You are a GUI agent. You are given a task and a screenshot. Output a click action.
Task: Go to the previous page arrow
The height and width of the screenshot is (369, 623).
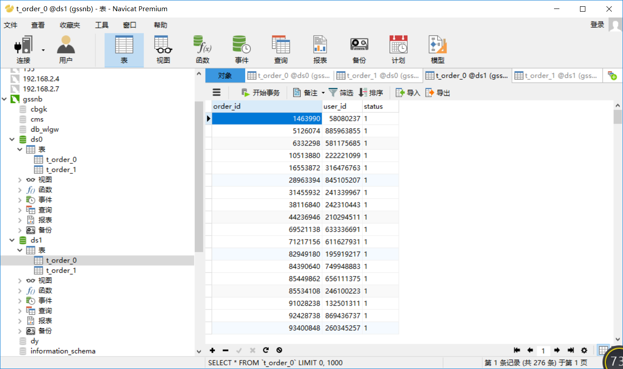coord(530,350)
